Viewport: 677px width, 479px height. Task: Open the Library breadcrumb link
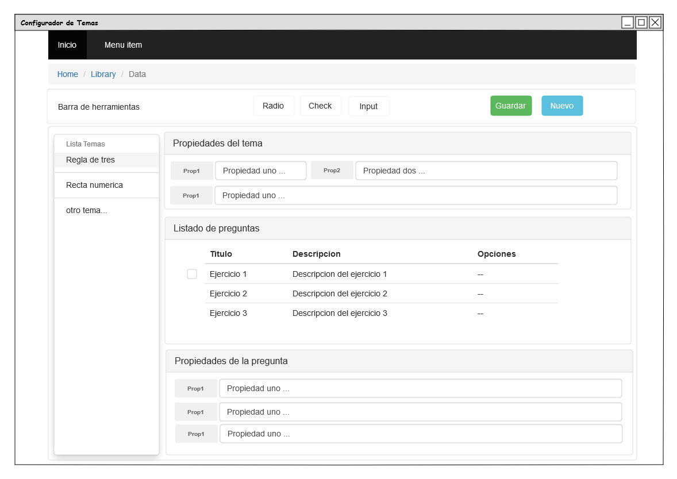(x=103, y=74)
